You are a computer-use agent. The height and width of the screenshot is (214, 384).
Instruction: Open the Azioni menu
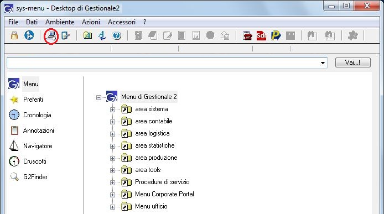pos(91,22)
